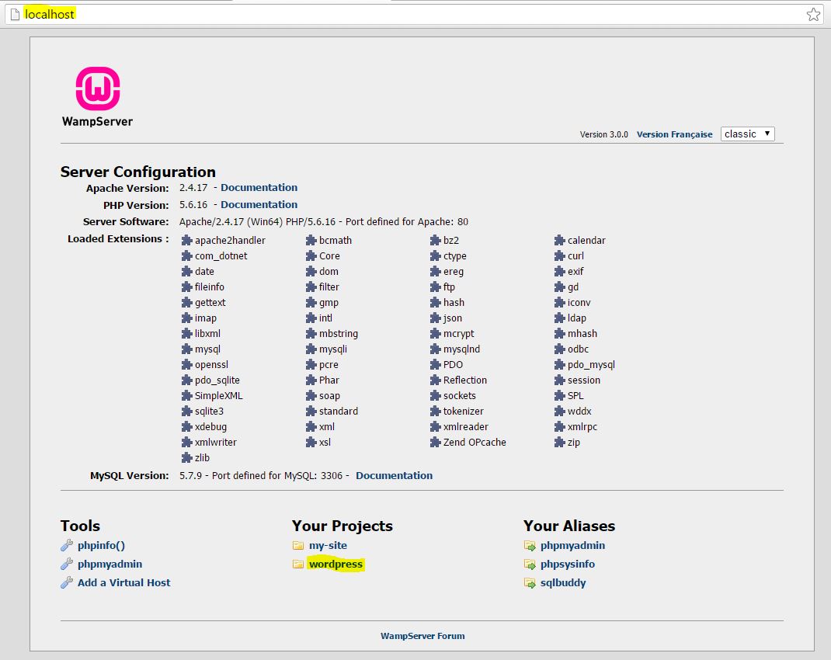Click the wrench icon beside phpinfo()
This screenshot has width=831, height=660.
point(67,546)
